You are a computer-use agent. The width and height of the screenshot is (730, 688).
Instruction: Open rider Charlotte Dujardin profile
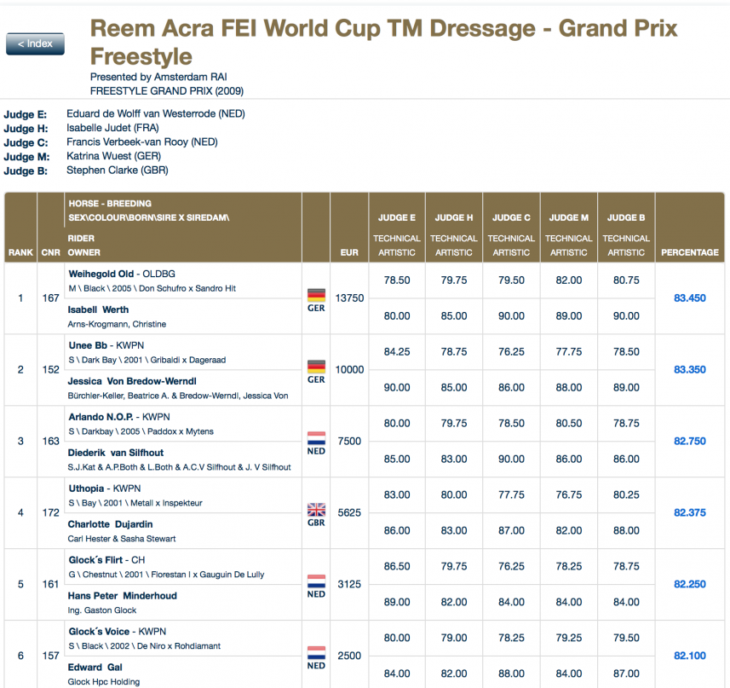click(110, 524)
